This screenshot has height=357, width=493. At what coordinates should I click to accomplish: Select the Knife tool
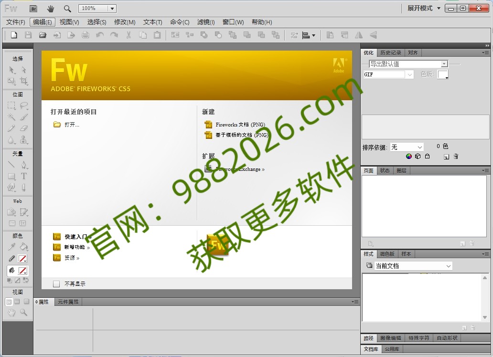click(x=24, y=188)
